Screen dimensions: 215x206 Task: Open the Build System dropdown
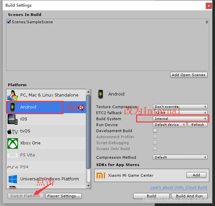point(180,118)
